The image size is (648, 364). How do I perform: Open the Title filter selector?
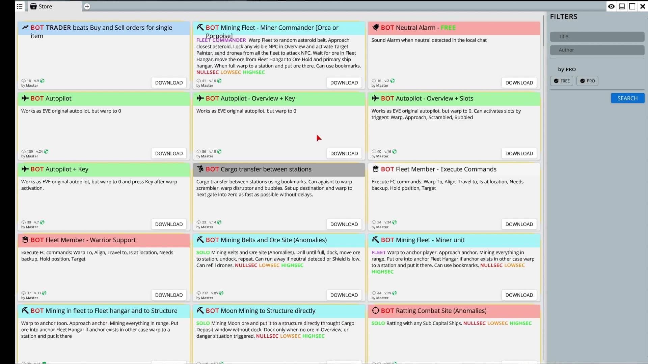[597, 36]
